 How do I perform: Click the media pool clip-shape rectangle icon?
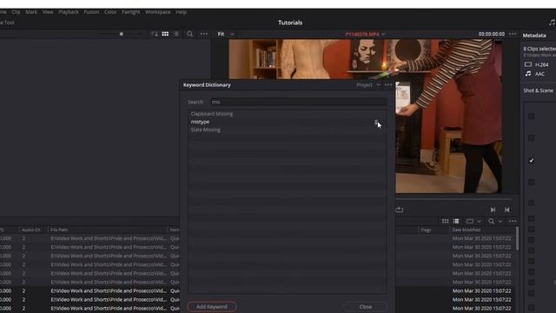470,221
